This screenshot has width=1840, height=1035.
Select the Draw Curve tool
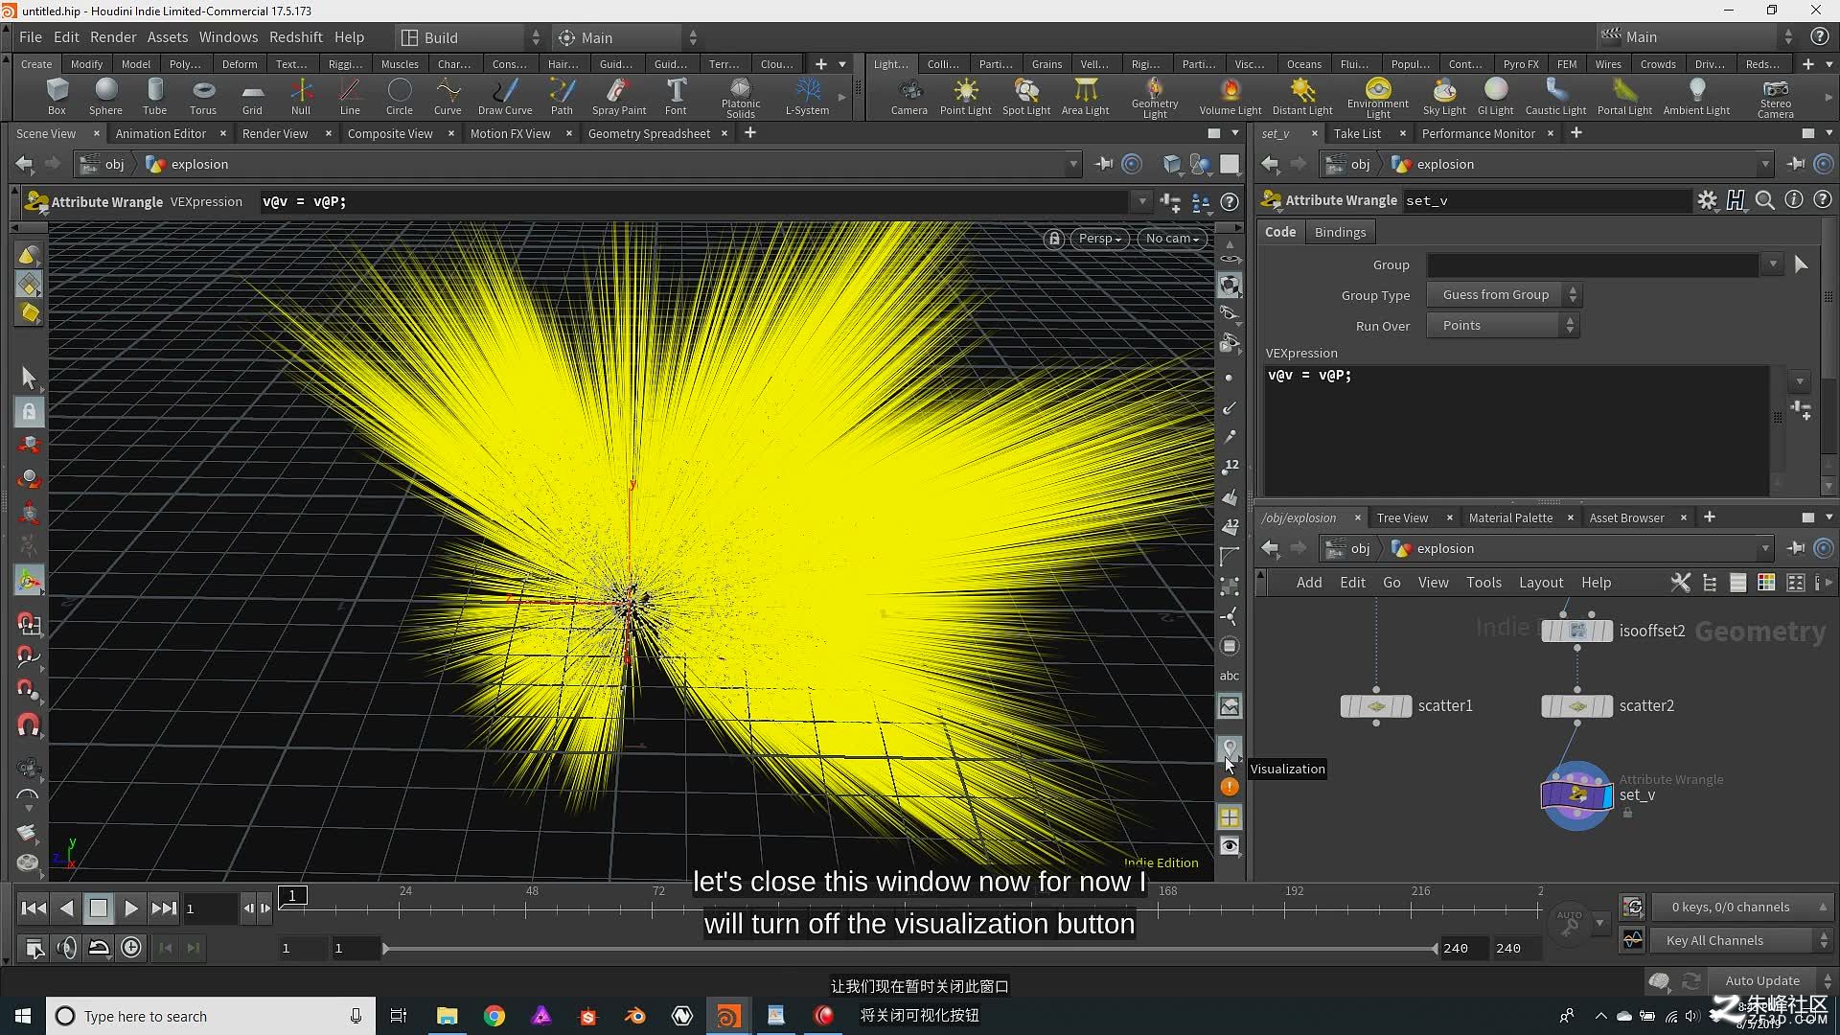pos(505,97)
